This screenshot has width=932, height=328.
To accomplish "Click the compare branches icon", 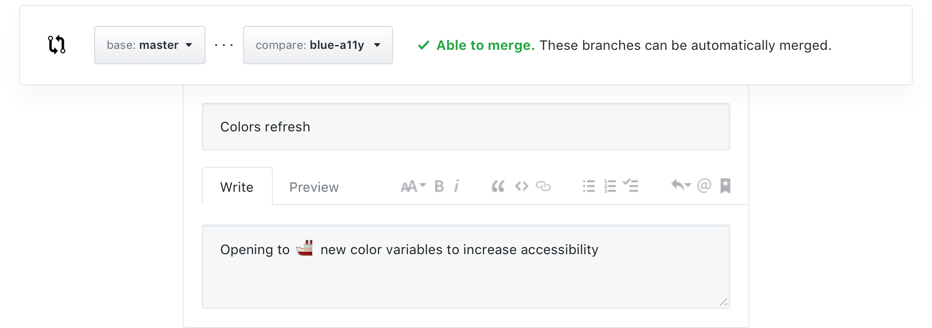I will pyautogui.click(x=57, y=45).
